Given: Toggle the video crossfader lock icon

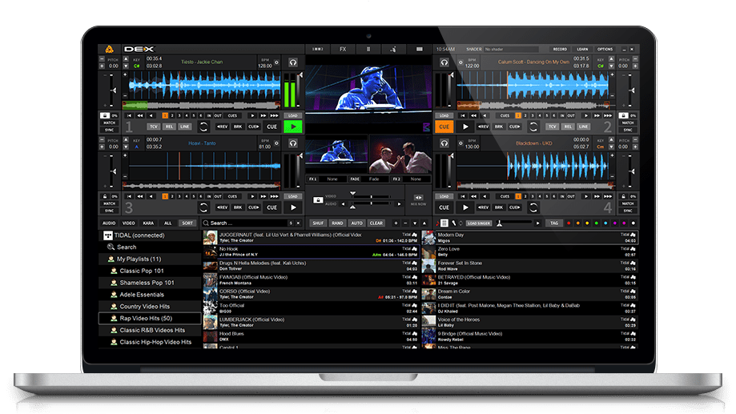Looking at the screenshot, I should coord(318,200).
